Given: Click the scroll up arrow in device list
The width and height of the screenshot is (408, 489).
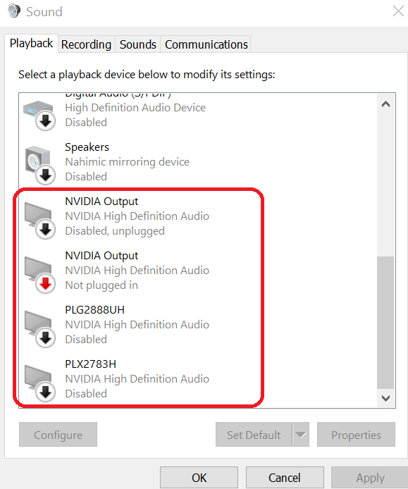Looking at the screenshot, I should tap(386, 104).
